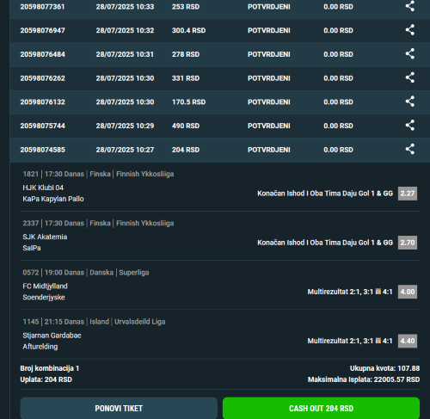Viewport: 430px width, 419px height.
Task: Select the 4.40 odds for Stjarnan Gardabae
Action: 408,341
